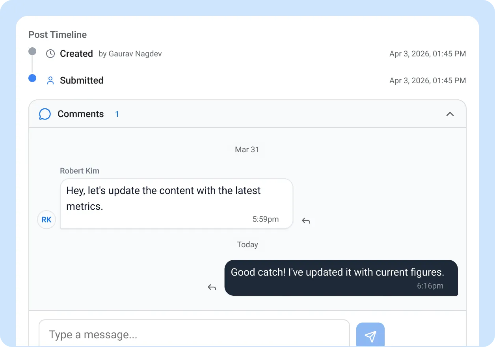The height and width of the screenshot is (347, 495).
Task: Click the clock icon beside Created
Action: coord(50,54)
